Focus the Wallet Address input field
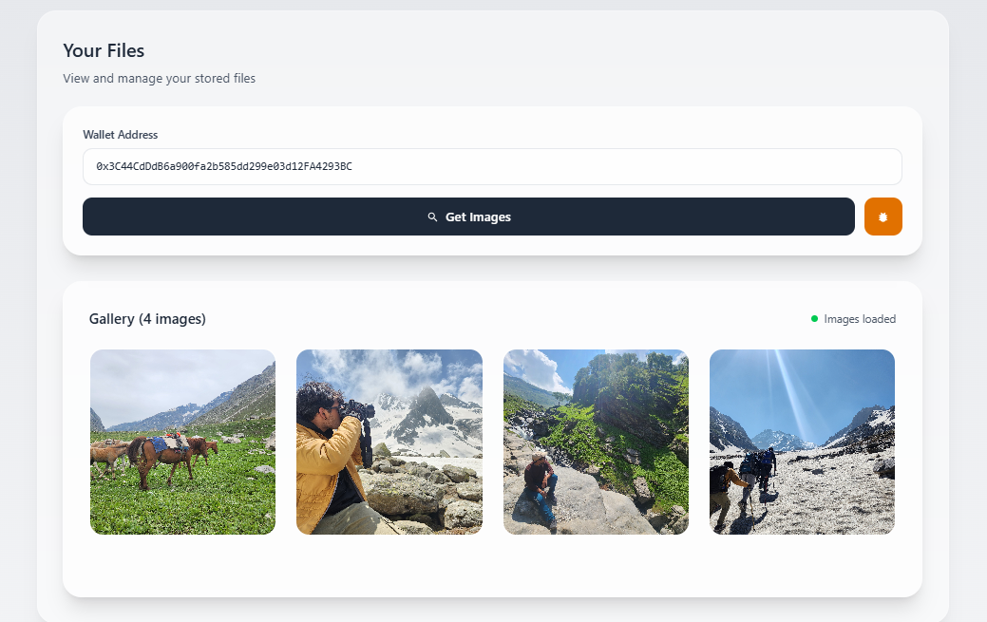This screenshot has height=622, width=987. coord(491,166)
